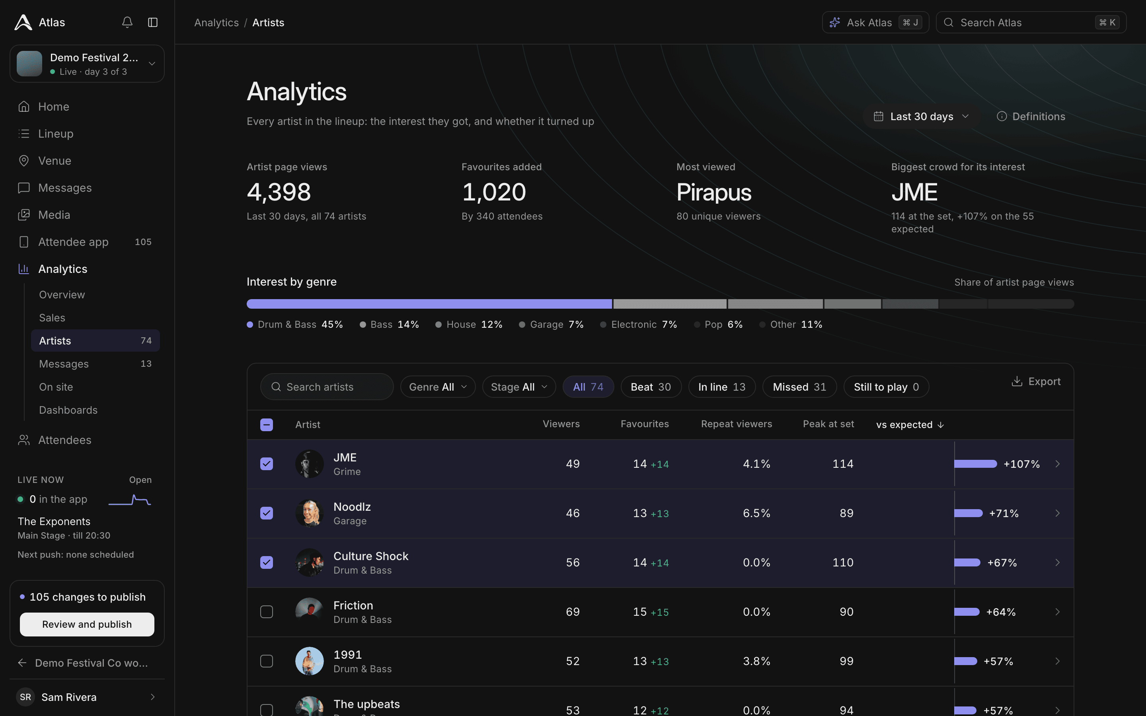Open the Definitions link
1146x716 pixels.
[1031, 117]
